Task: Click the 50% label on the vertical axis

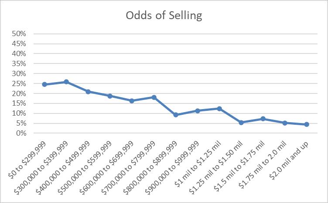Action: [20, 34]
